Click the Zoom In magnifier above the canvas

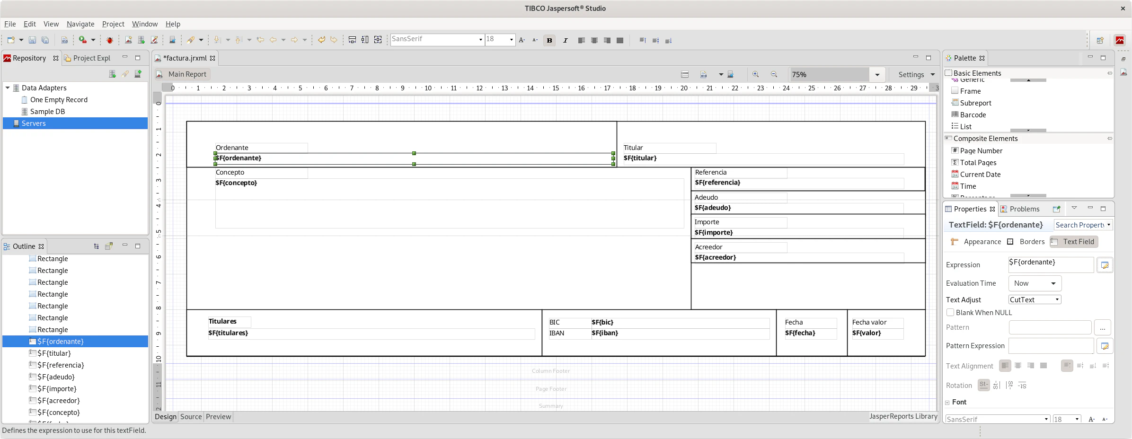click(756, 74)
